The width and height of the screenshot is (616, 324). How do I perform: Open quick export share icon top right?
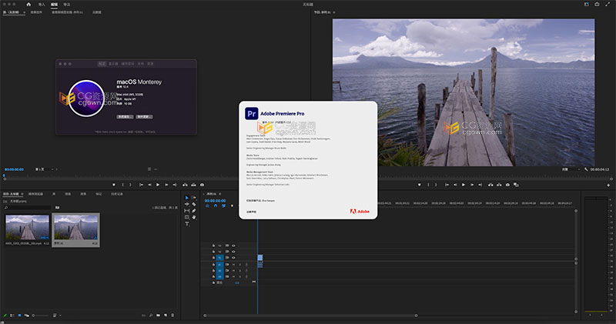[597, 5]
